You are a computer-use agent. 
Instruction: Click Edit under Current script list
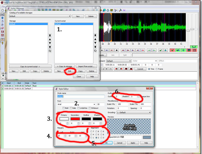[70, 71]
